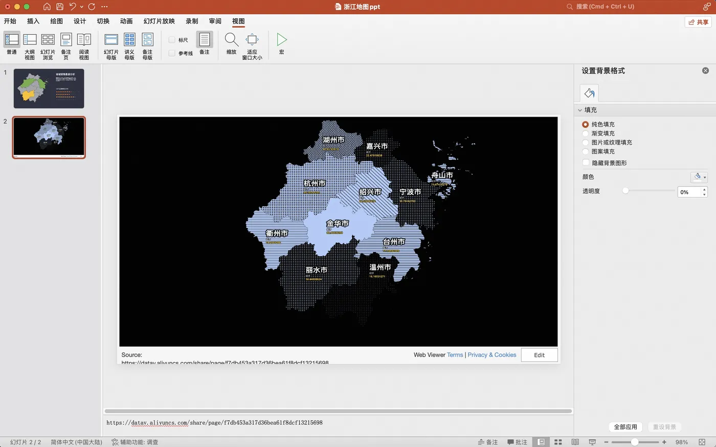Open the 设计 tab
The height and width of the screenshot is (447, 716).
[x=80, y=21]
